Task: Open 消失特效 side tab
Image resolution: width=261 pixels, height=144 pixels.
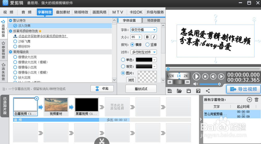Action: (3, 72)
